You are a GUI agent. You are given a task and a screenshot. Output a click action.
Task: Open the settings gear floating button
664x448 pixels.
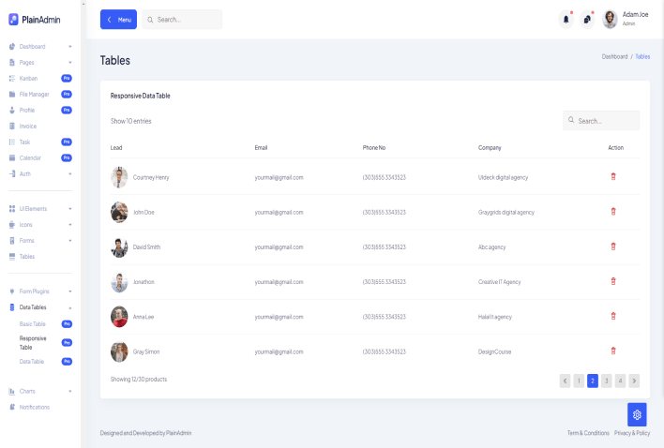point(637,414)
